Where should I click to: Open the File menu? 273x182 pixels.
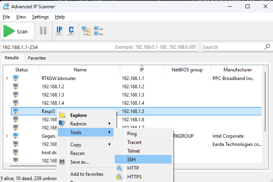click(x=6, y=17)
